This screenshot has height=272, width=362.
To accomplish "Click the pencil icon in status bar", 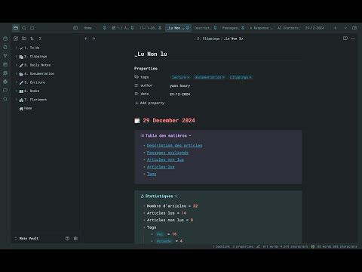I will coord(258,246).
